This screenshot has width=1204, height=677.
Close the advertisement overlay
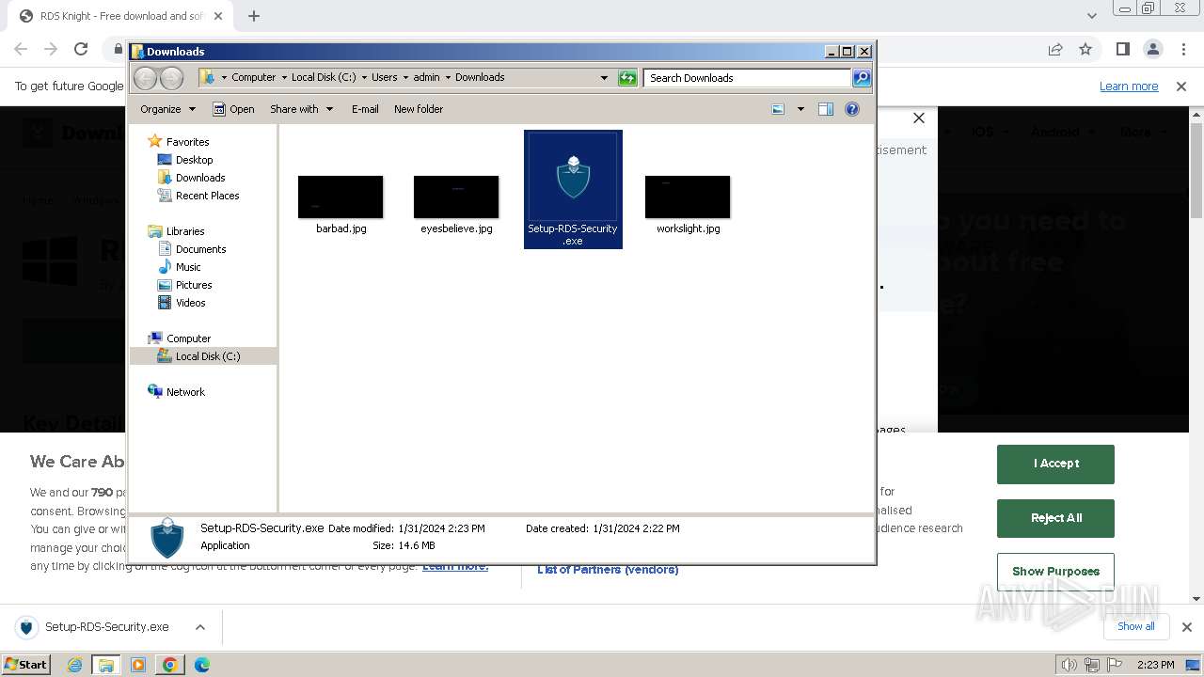919,118
